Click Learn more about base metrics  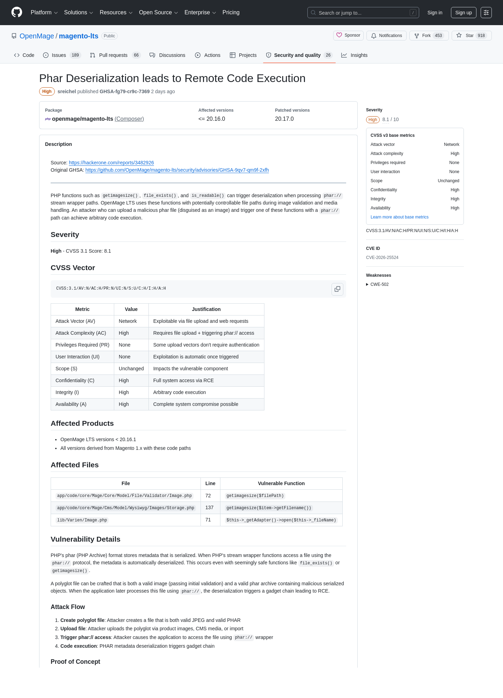point(400,217)
